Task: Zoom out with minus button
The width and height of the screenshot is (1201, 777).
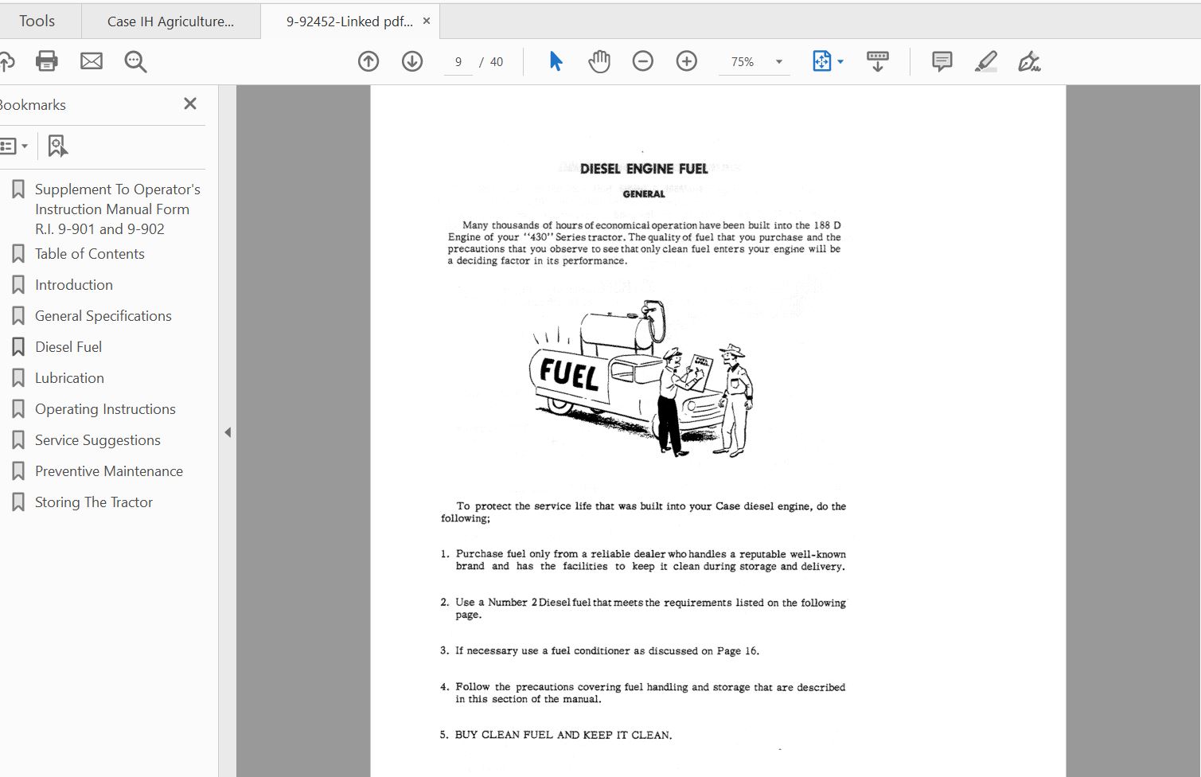Action: (x=643, y=61)
